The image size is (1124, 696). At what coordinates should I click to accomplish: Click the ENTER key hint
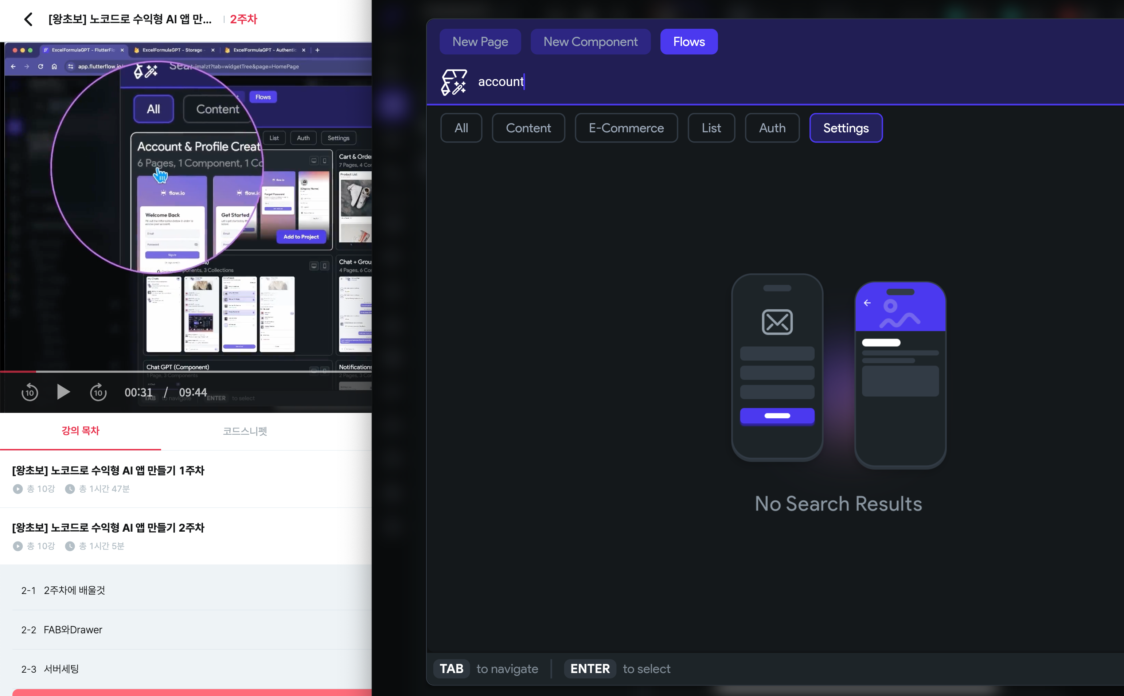tap(590, 668)
